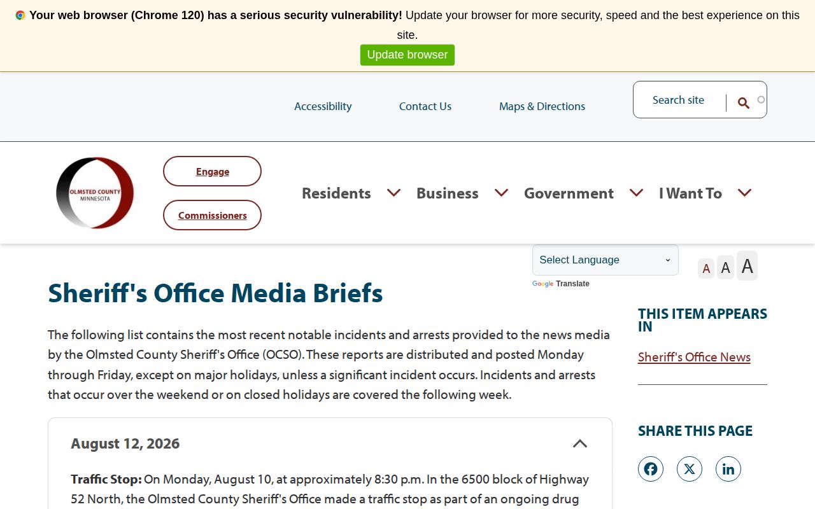Open Maps & Directions link
This screenshot has height=509, width=815.
coord(542,106)
